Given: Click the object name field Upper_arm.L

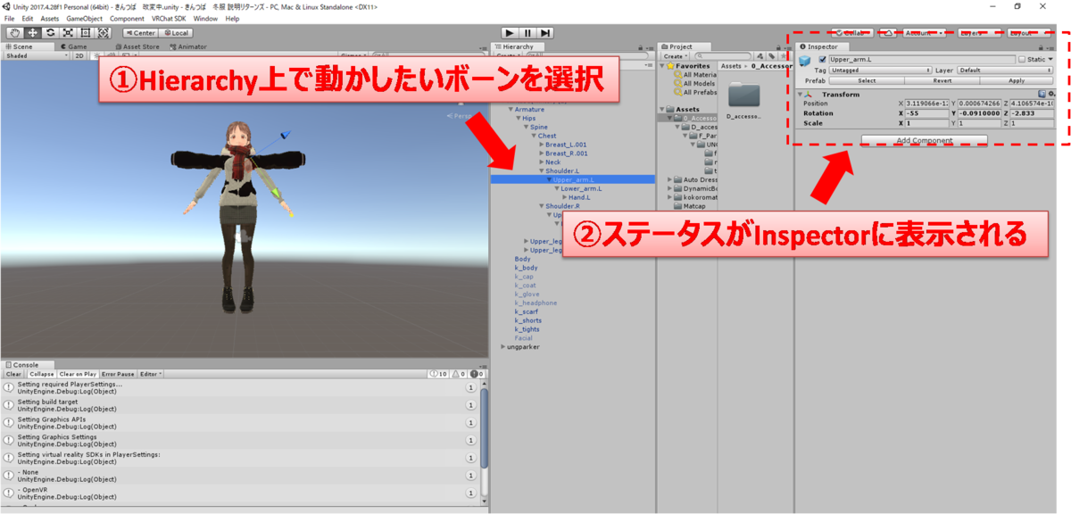Looking at the screenshot, I should coord(922,60).
